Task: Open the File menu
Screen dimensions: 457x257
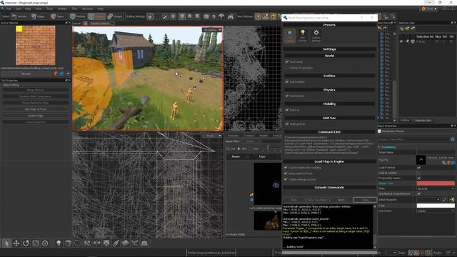Action: click(9, 9)
